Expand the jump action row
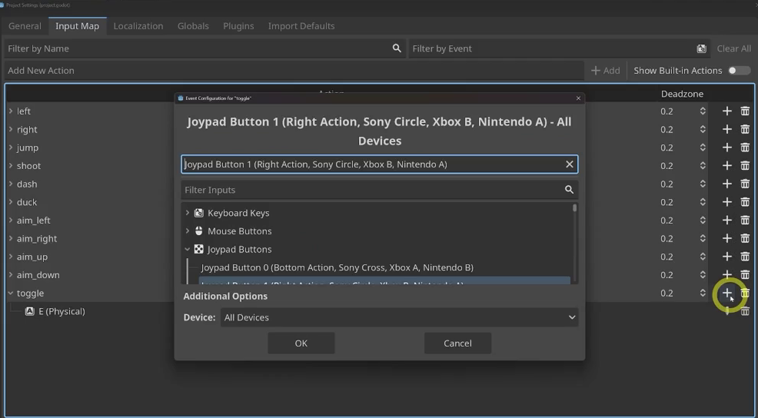This screenshot has width=758, height=418. pyautogui.click(x=11, y=148)
